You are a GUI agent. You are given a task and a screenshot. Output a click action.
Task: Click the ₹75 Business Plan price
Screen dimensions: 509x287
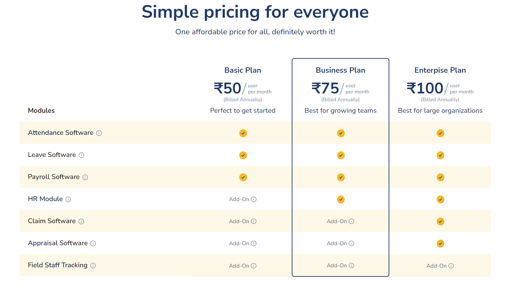point(325,88)
